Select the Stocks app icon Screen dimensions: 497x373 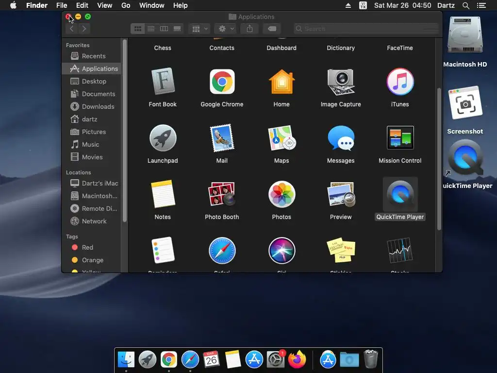[x=400, y=250]
